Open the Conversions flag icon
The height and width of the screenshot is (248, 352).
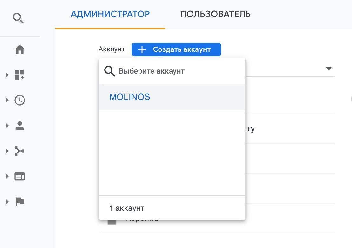(x=20, y=202)
